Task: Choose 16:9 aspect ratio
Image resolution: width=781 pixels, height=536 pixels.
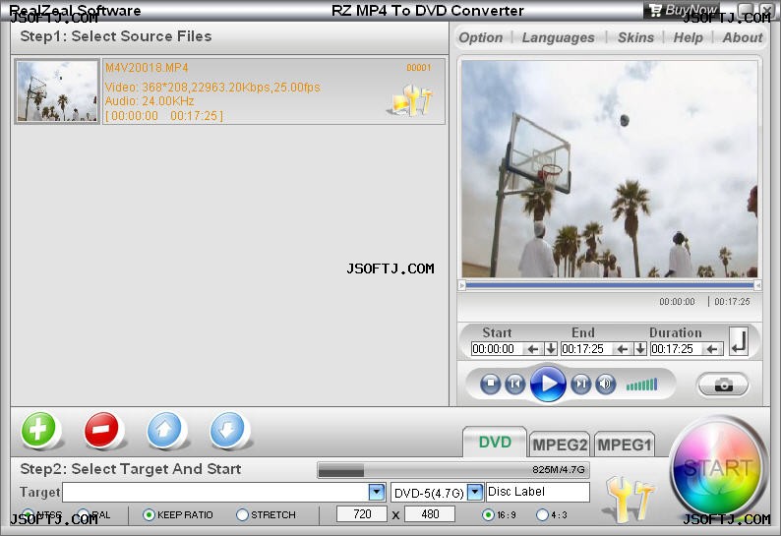Action: (x=488, y=514)
